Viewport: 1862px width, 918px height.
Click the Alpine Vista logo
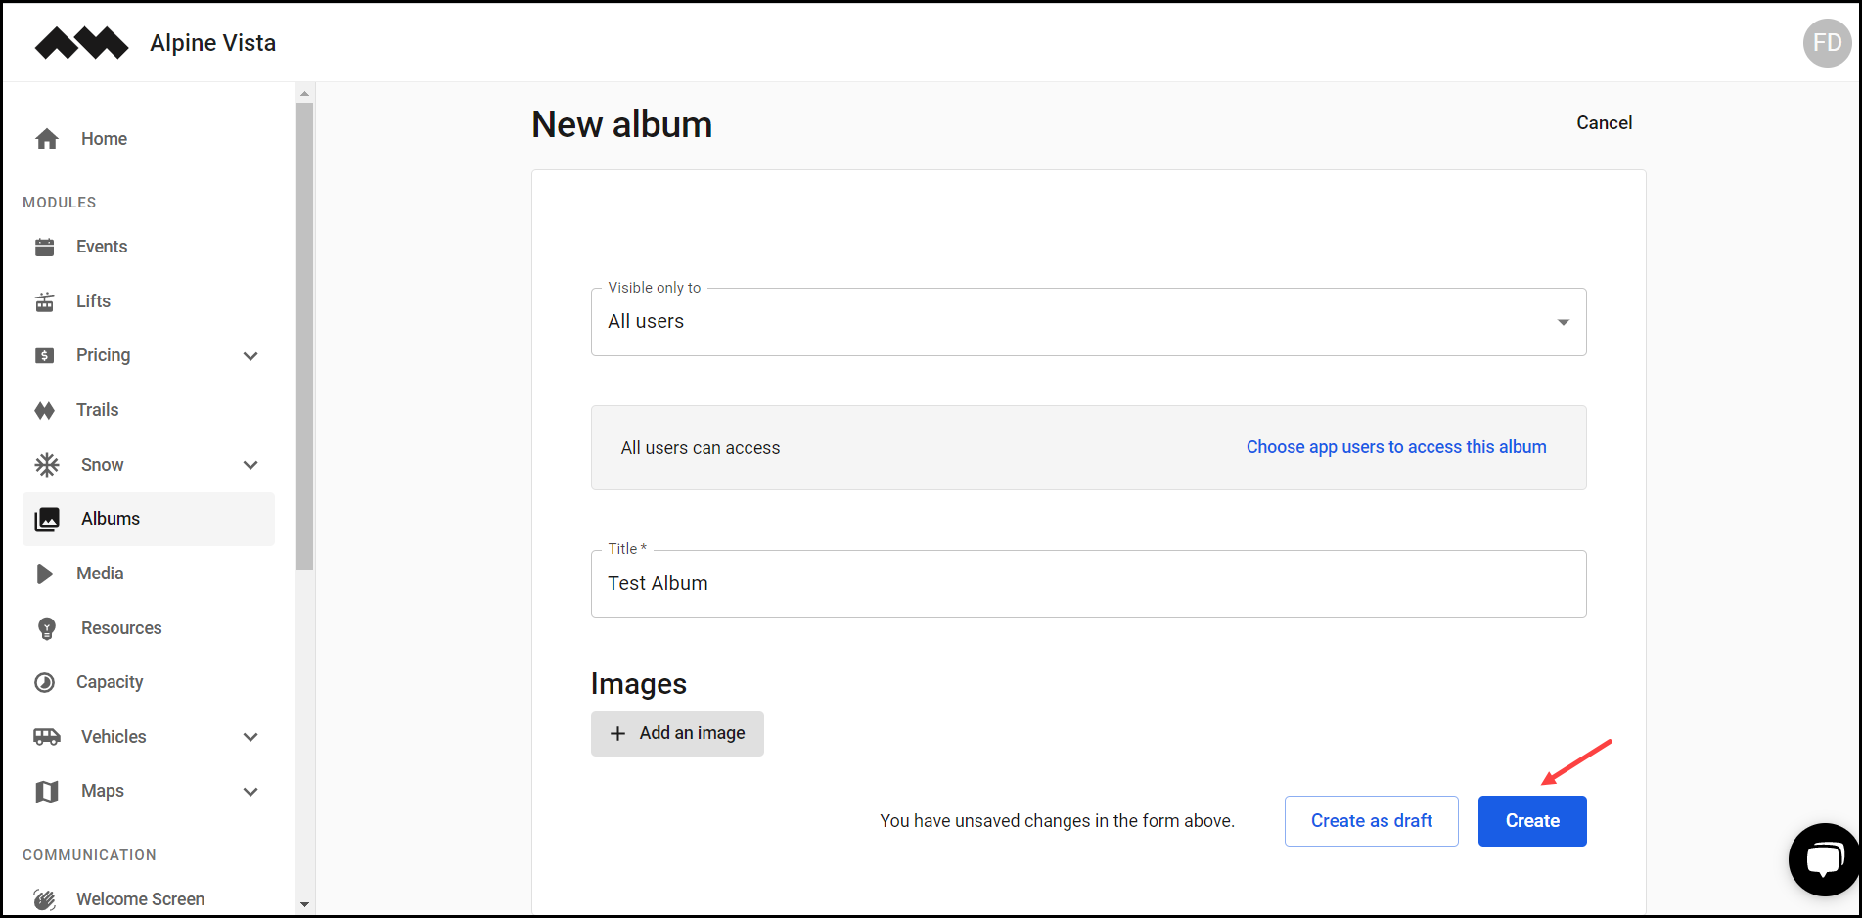81,42
